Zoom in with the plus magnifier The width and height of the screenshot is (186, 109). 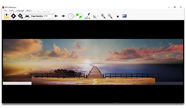pyautogui.click(x=103, y=16)
